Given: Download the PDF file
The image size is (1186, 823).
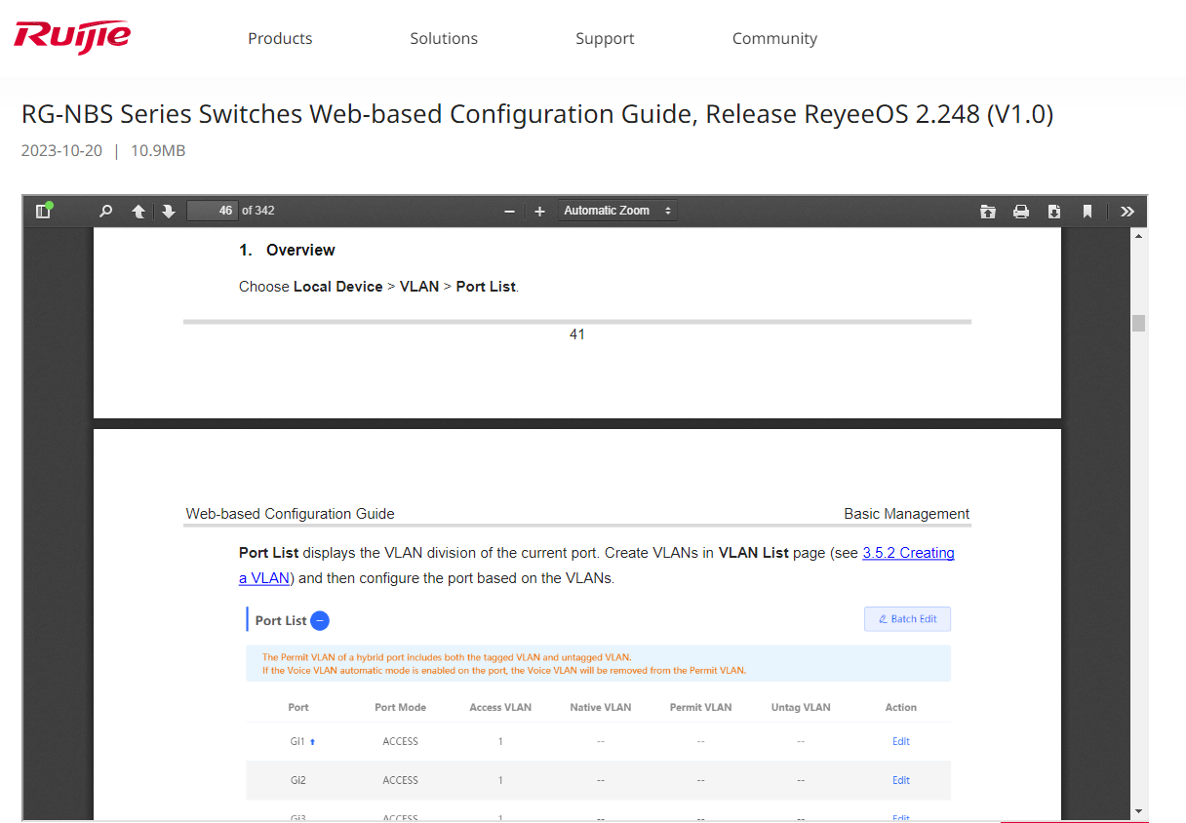Looking at the screenshot, I should 1054,211.
